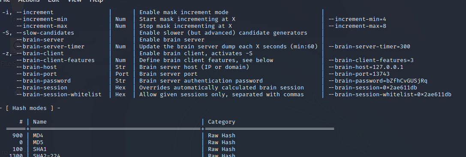Click the "--slow-candidates" option name
The width and height of the screenshot is (466, 157).
point(45,33)
